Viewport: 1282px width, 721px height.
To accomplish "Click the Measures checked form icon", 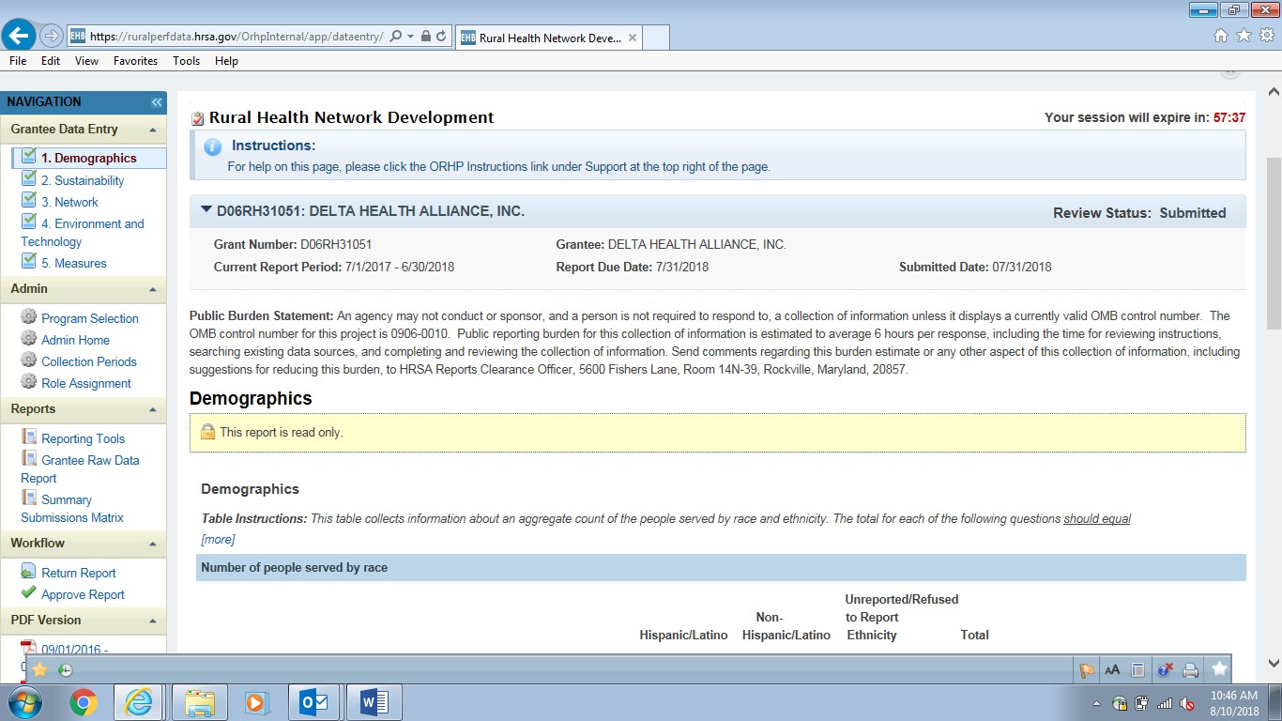I will click(29, 263).
